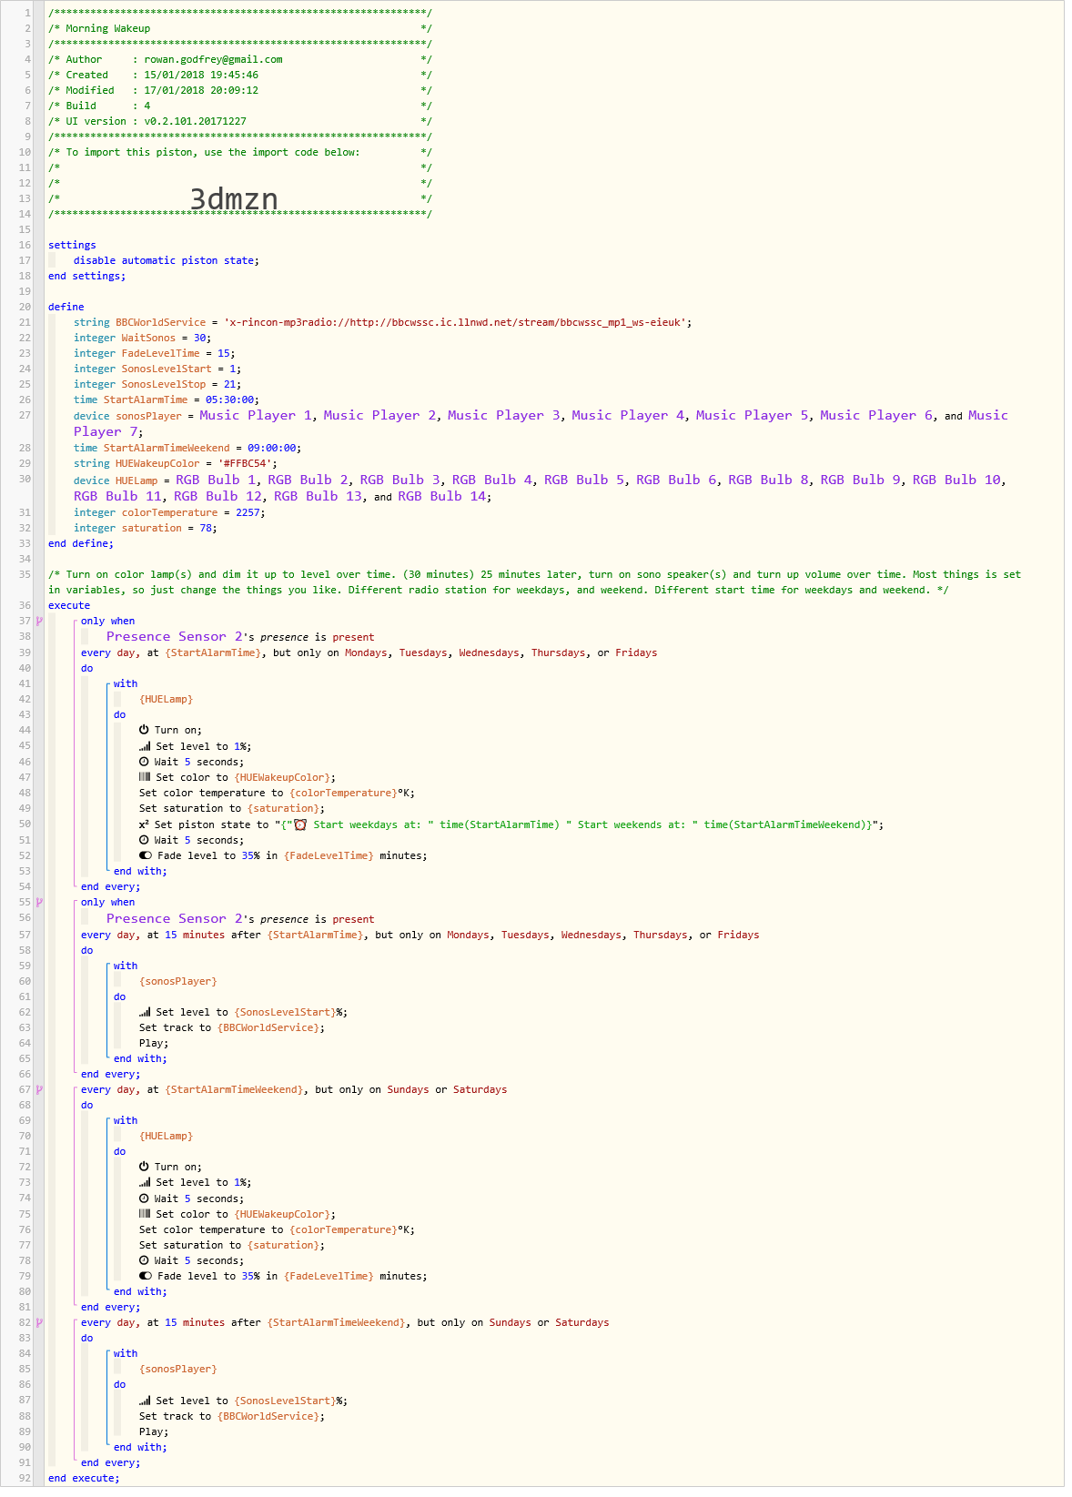Click 'Presence Sensor 2' condition on line 56

coord(175,918)
